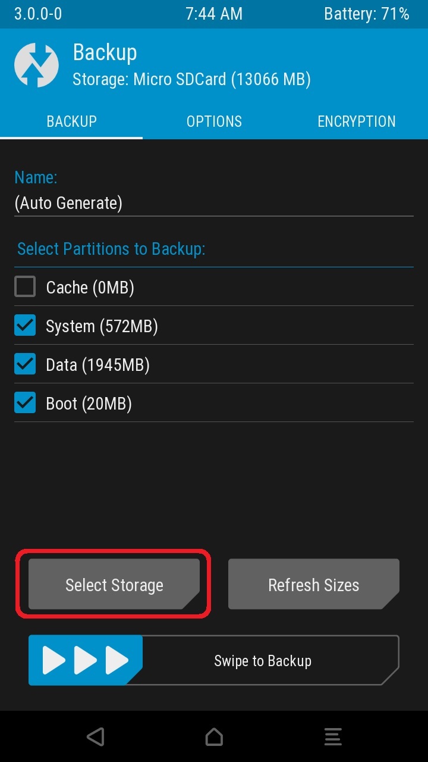Tap the Battery percentage indicator
This screenshot has height=762, width=428.
click(366, 14)
